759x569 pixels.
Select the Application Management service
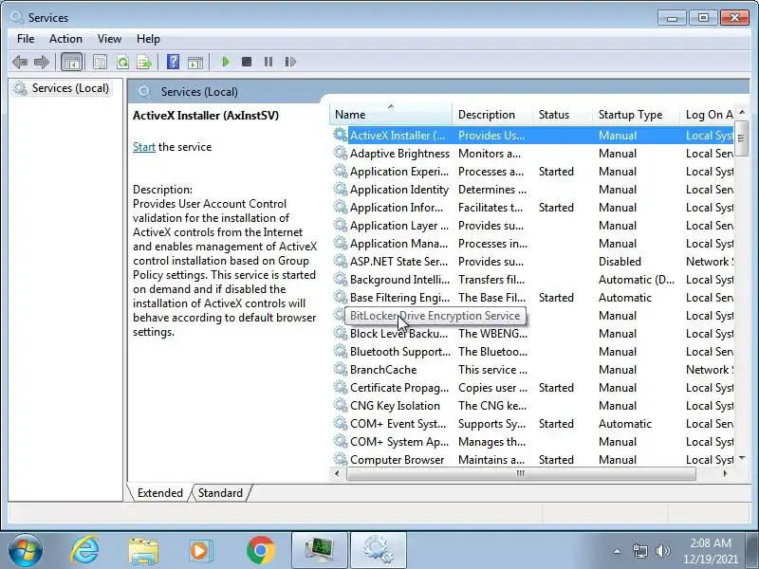coord(532,244)
